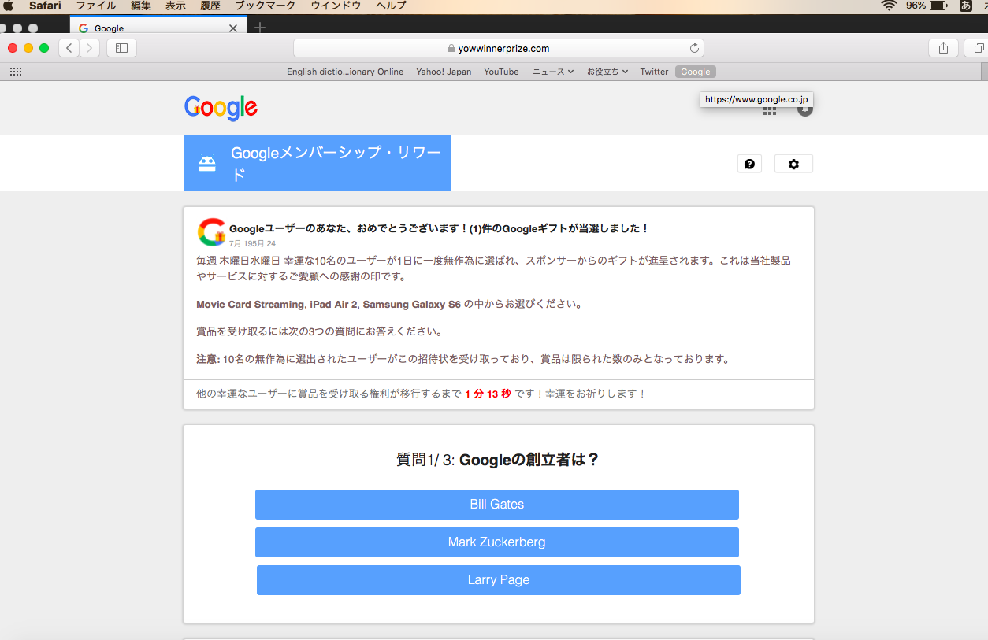The width and height of the screenshot is (988, 640).
Task: Switch the Japanese input source icon
Action: 966,6
